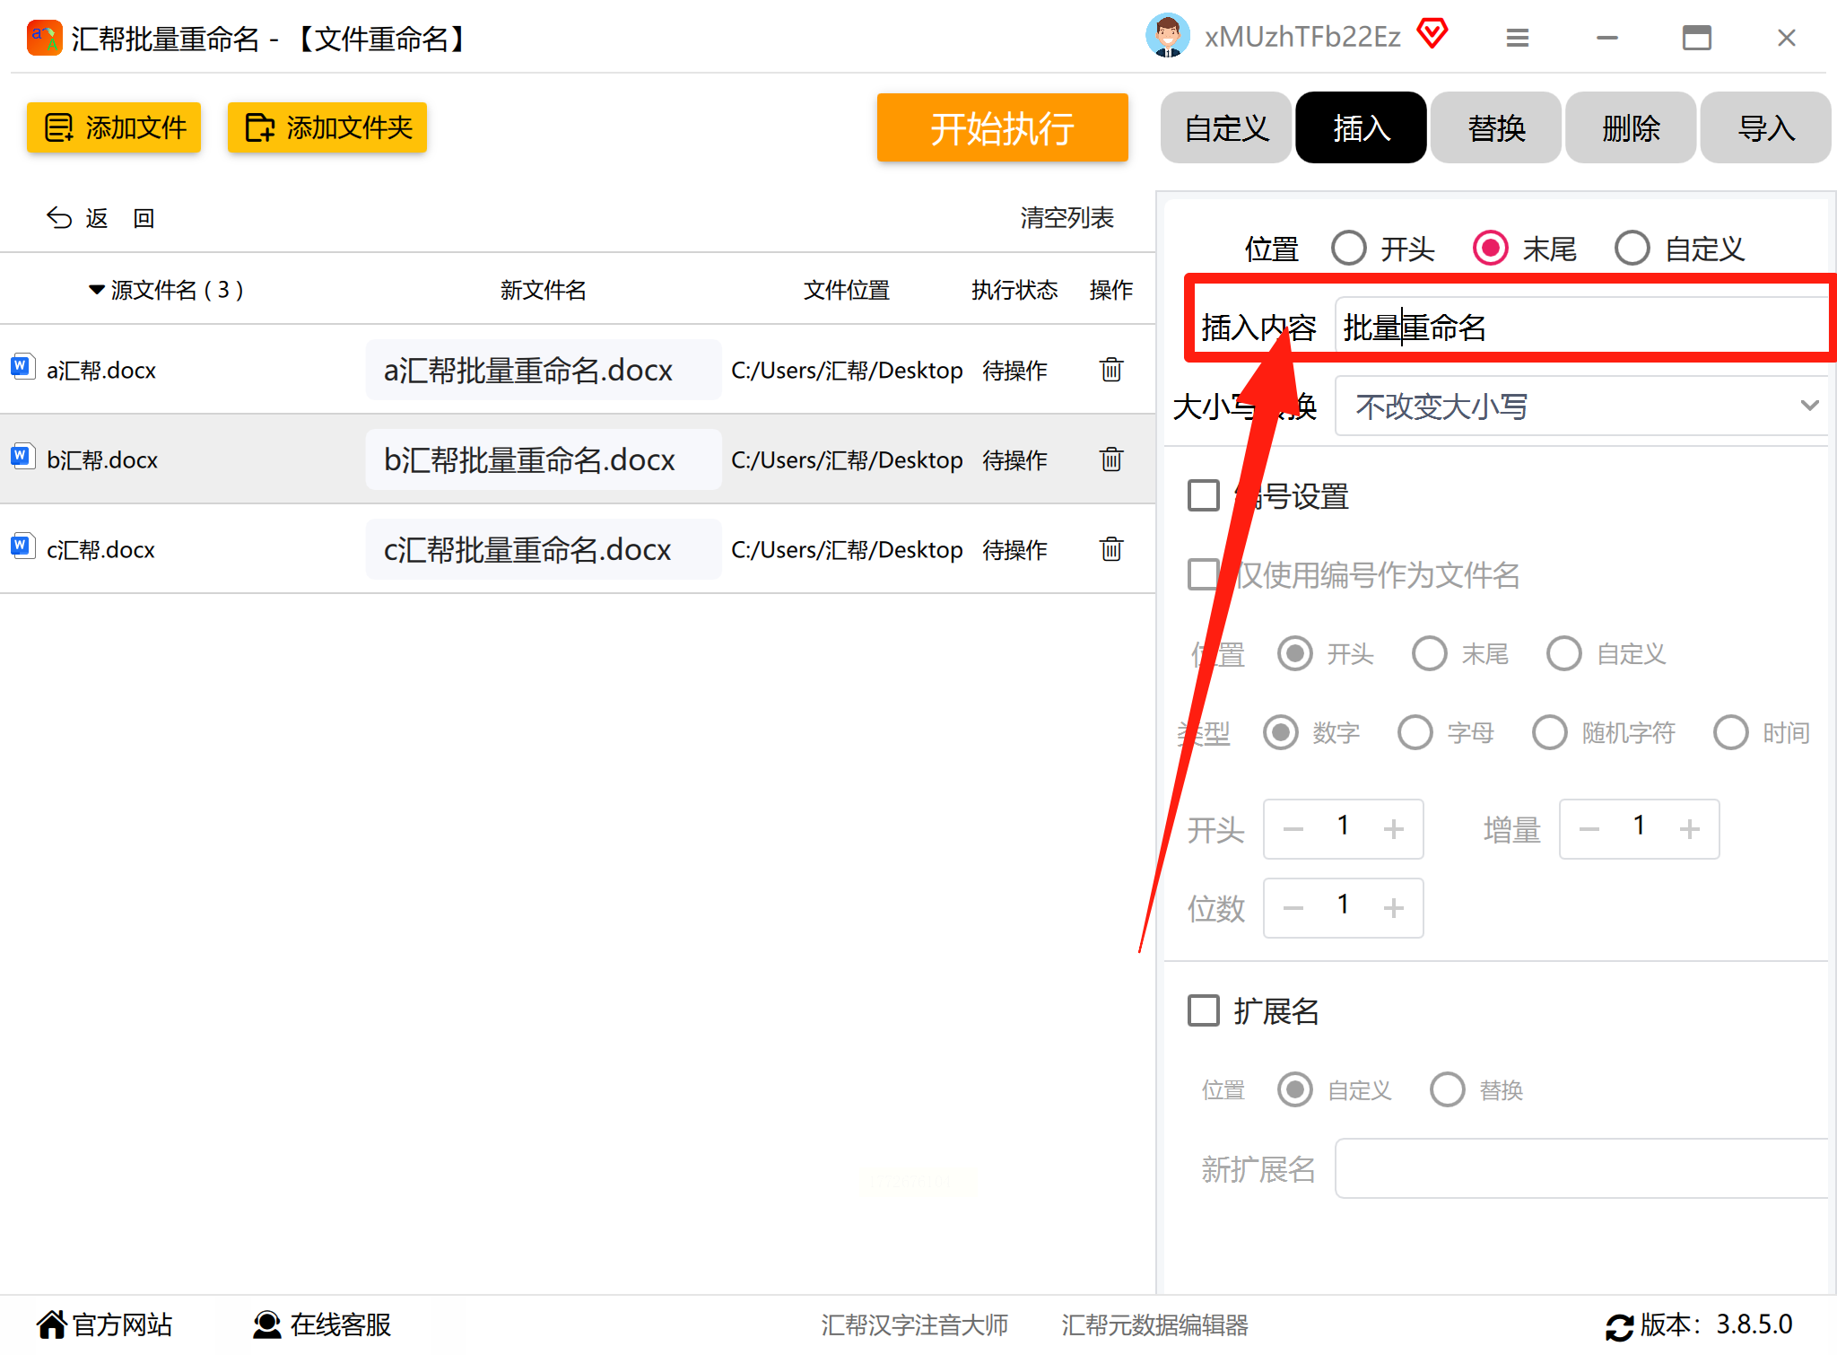The image size is (1837, 1355).
Task: Delete the a汇帮.docx row with trash icon
Action: (1110, 370)
